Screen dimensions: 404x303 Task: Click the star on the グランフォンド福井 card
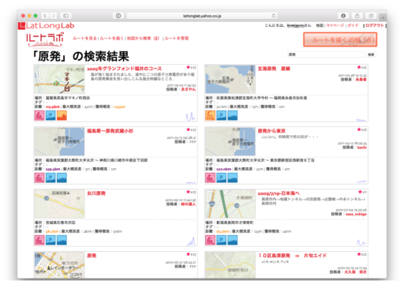(x=188, y=67)
